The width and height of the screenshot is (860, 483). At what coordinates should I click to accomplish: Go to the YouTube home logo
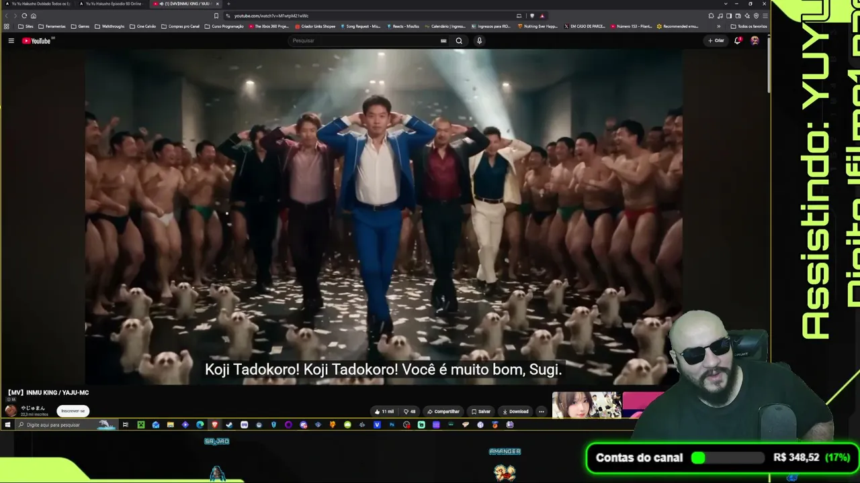point(36,41)
